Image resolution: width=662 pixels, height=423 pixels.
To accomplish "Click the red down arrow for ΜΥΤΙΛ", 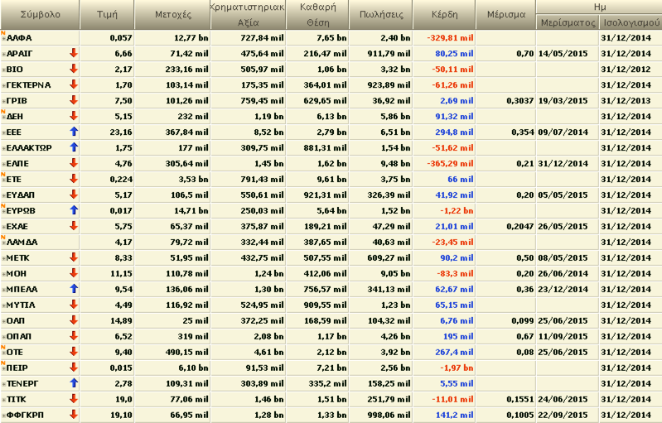I will point(74,305).
